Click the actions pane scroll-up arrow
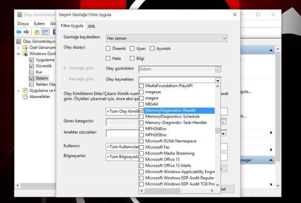301x203 pixels. click(x=278, y=49)
